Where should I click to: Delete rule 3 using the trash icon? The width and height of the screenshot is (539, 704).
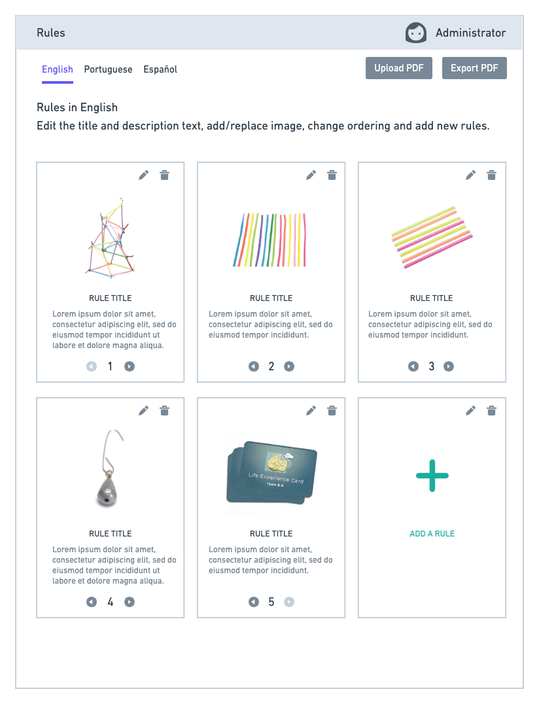click(x=492, y=175)
